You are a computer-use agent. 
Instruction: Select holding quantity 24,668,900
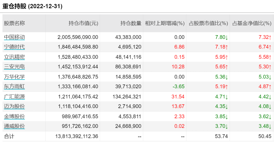click(128, 126)
